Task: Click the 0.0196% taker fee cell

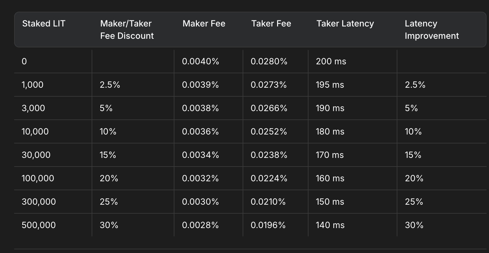Action: click(268, 225)
